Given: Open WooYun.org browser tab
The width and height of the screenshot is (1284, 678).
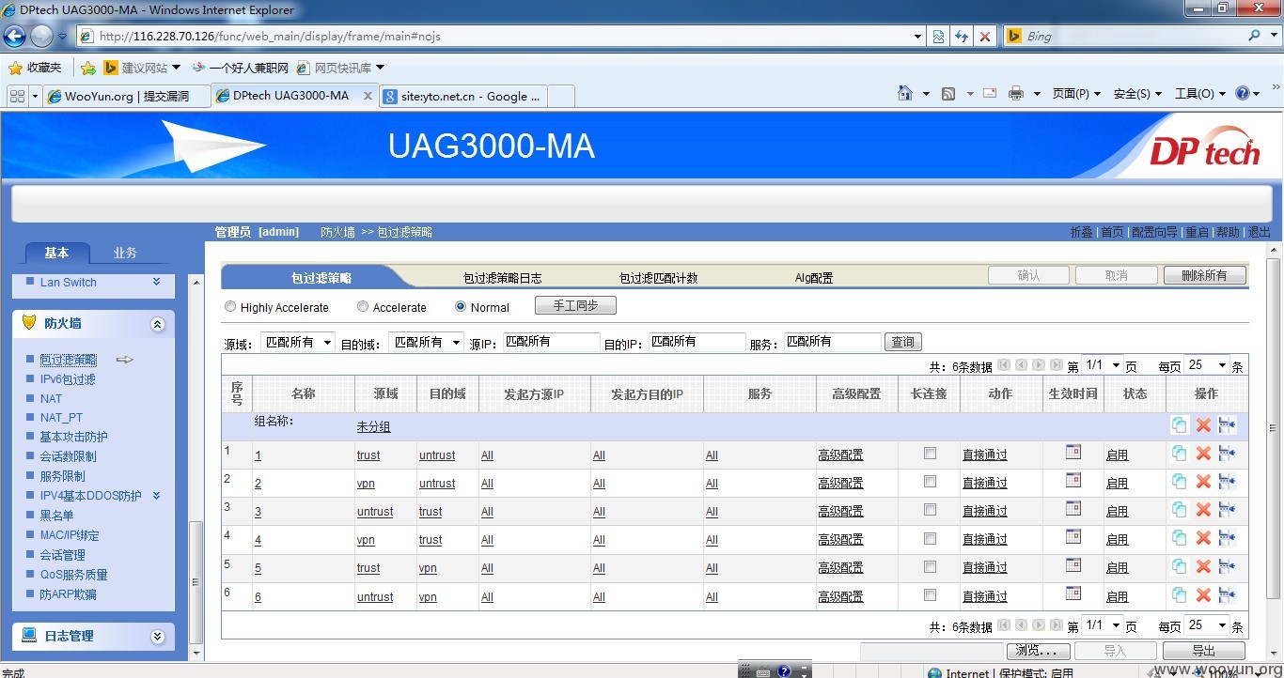Looking at the screenshot, I should click(x=126, y=96).
